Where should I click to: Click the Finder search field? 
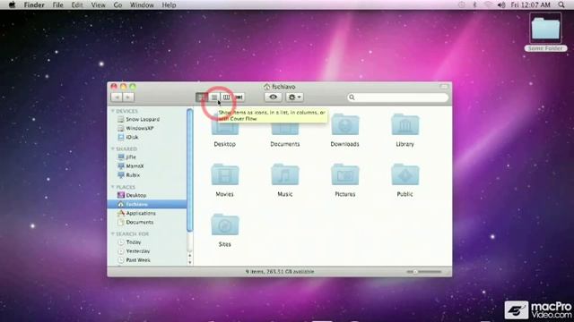pos(398,97)
